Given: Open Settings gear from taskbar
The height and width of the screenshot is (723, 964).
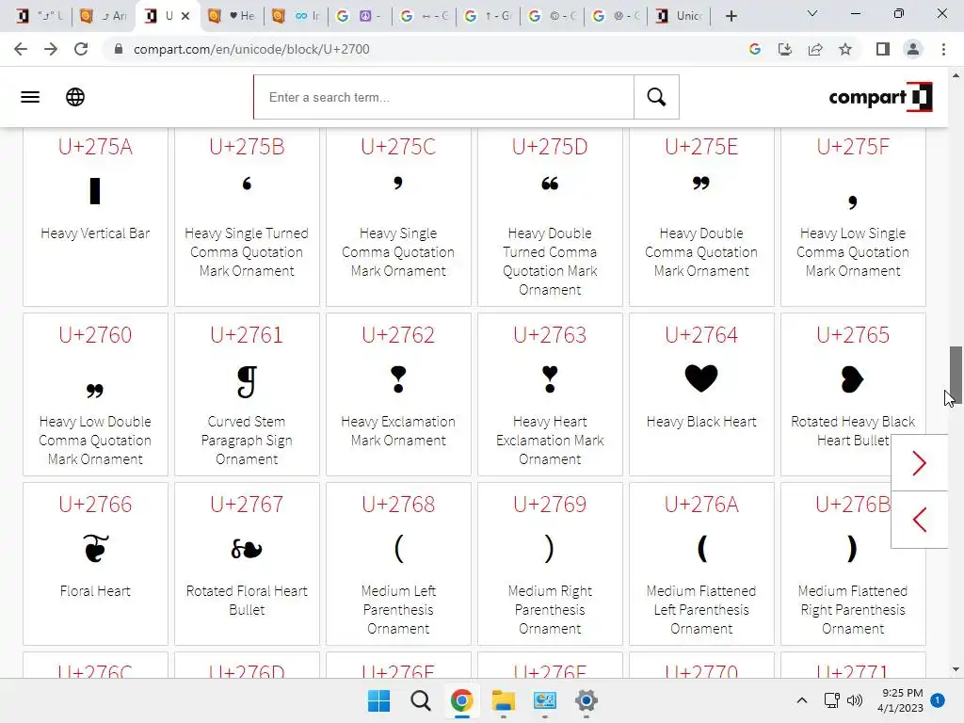Looking at the screenshot, I should (x=586, y=700).
